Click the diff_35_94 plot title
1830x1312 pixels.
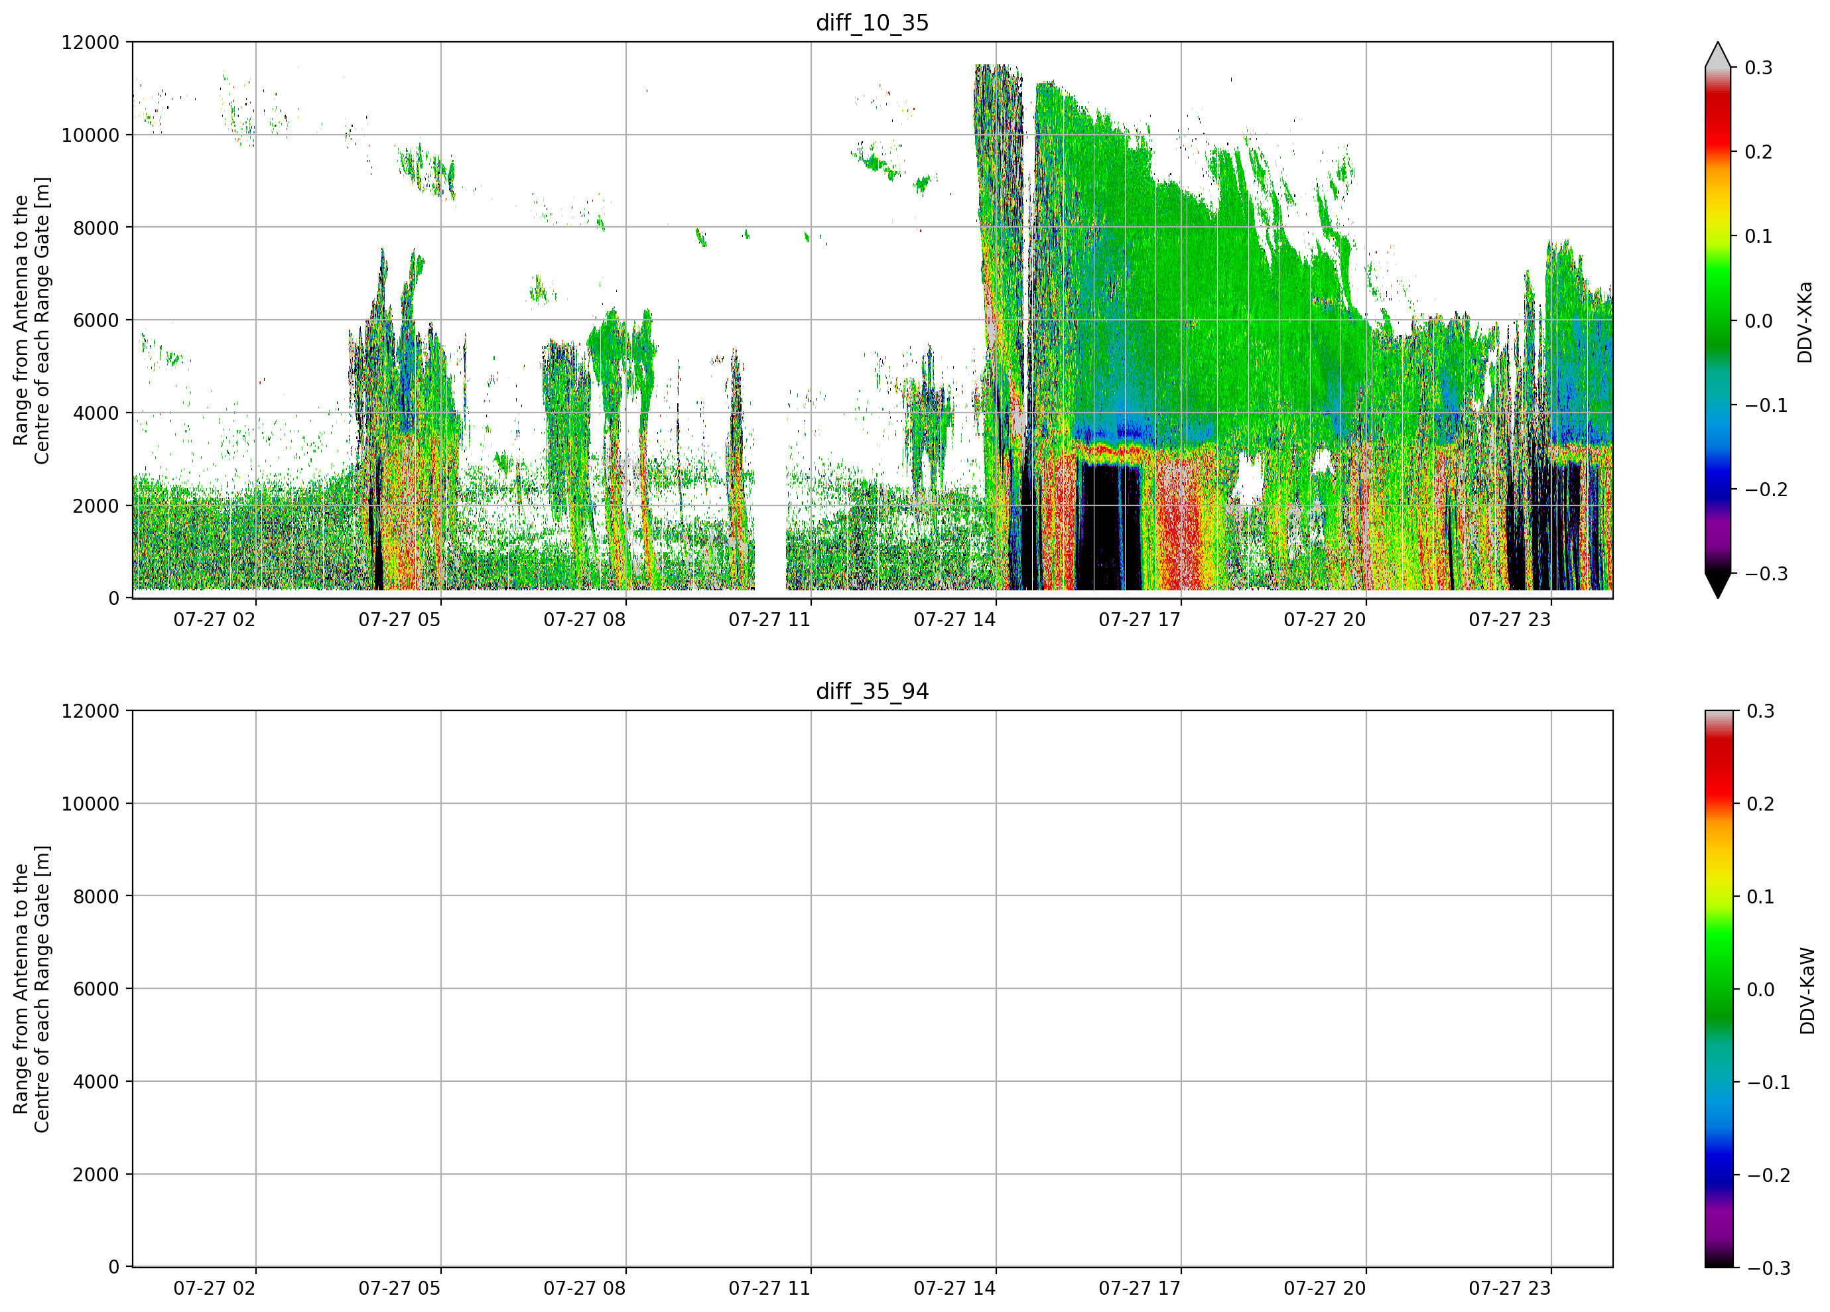click(x=872, y=692)
